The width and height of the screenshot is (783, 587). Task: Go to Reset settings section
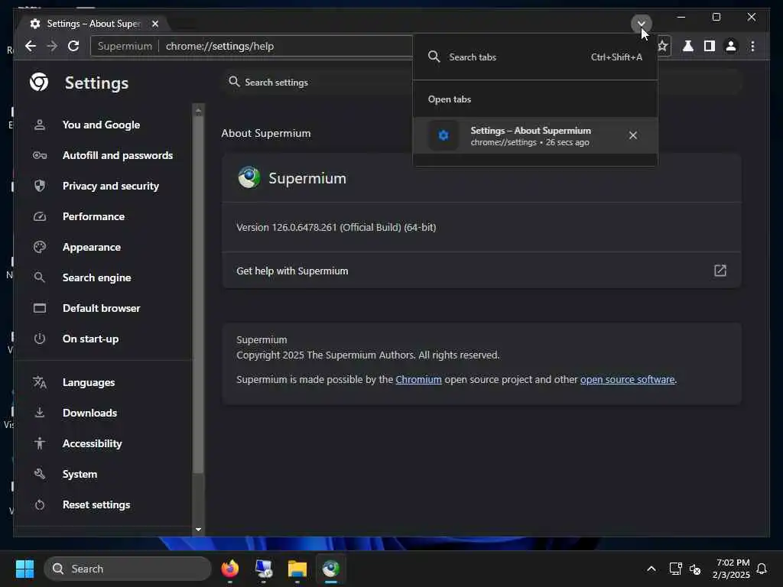[96, 504]
